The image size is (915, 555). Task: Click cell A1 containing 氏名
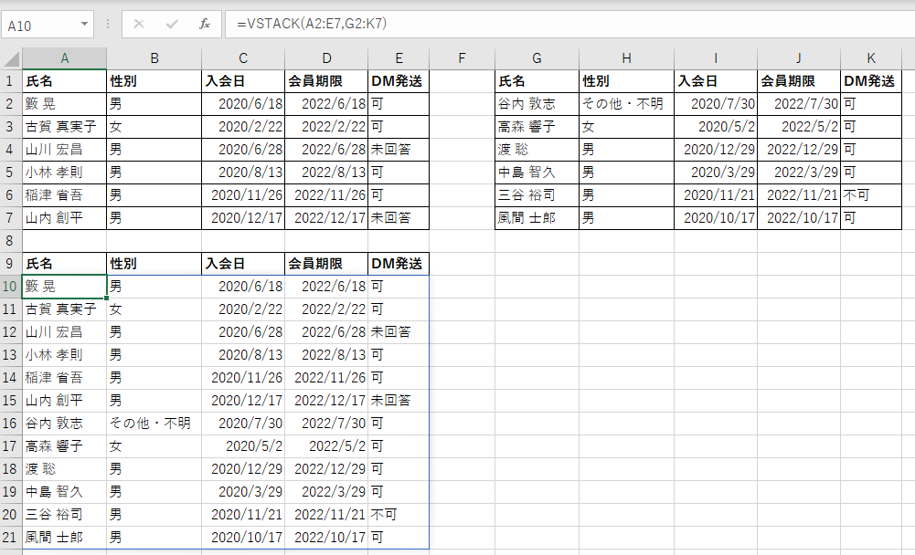[64, 81]
